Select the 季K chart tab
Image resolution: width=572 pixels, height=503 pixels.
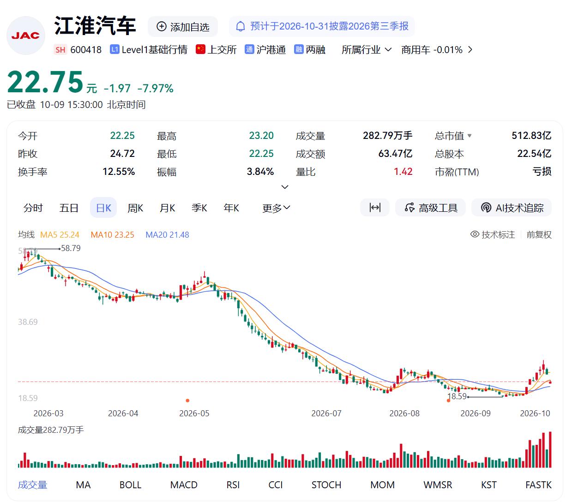tap(199, 208)
